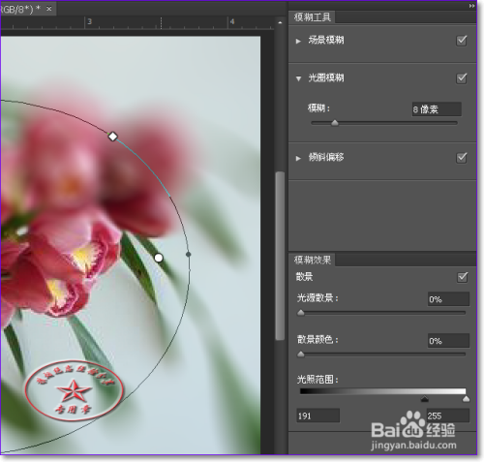Click the 光照范围 gradient bar
Image resolution: width=484 pixels, height=462 pixels.
point(383,391)
